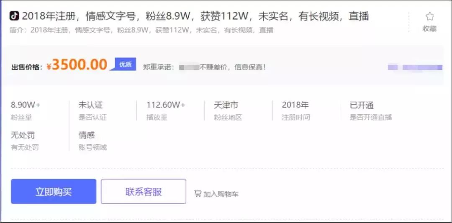Click the 账号领域 label
This screenshot has height=223, width=452.
click(92, 148)
